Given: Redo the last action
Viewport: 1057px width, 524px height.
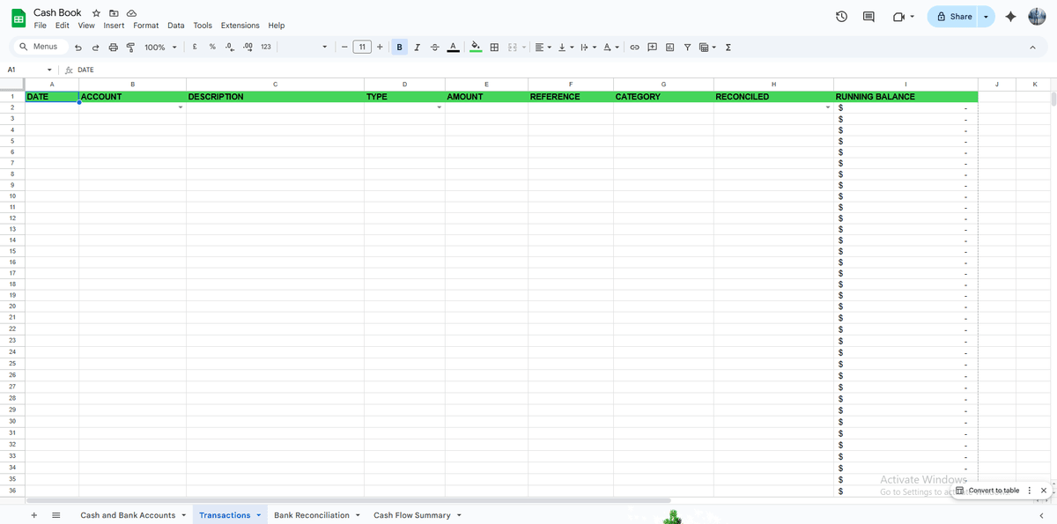Looking at the screenshot, I should (95, 48).
